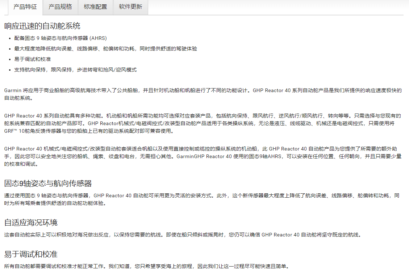Screen dimensions: 409x272
Task: Click the 固态9轴姿态与航向传感器 section heading
Action: pyautogui.click(x=48, y=183)
